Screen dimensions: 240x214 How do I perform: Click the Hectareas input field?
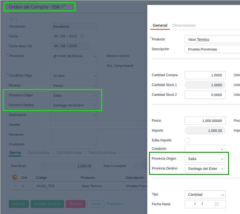[74, 135]
